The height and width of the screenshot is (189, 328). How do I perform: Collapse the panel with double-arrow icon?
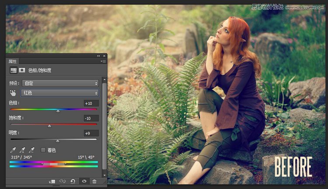click(99, 56)
